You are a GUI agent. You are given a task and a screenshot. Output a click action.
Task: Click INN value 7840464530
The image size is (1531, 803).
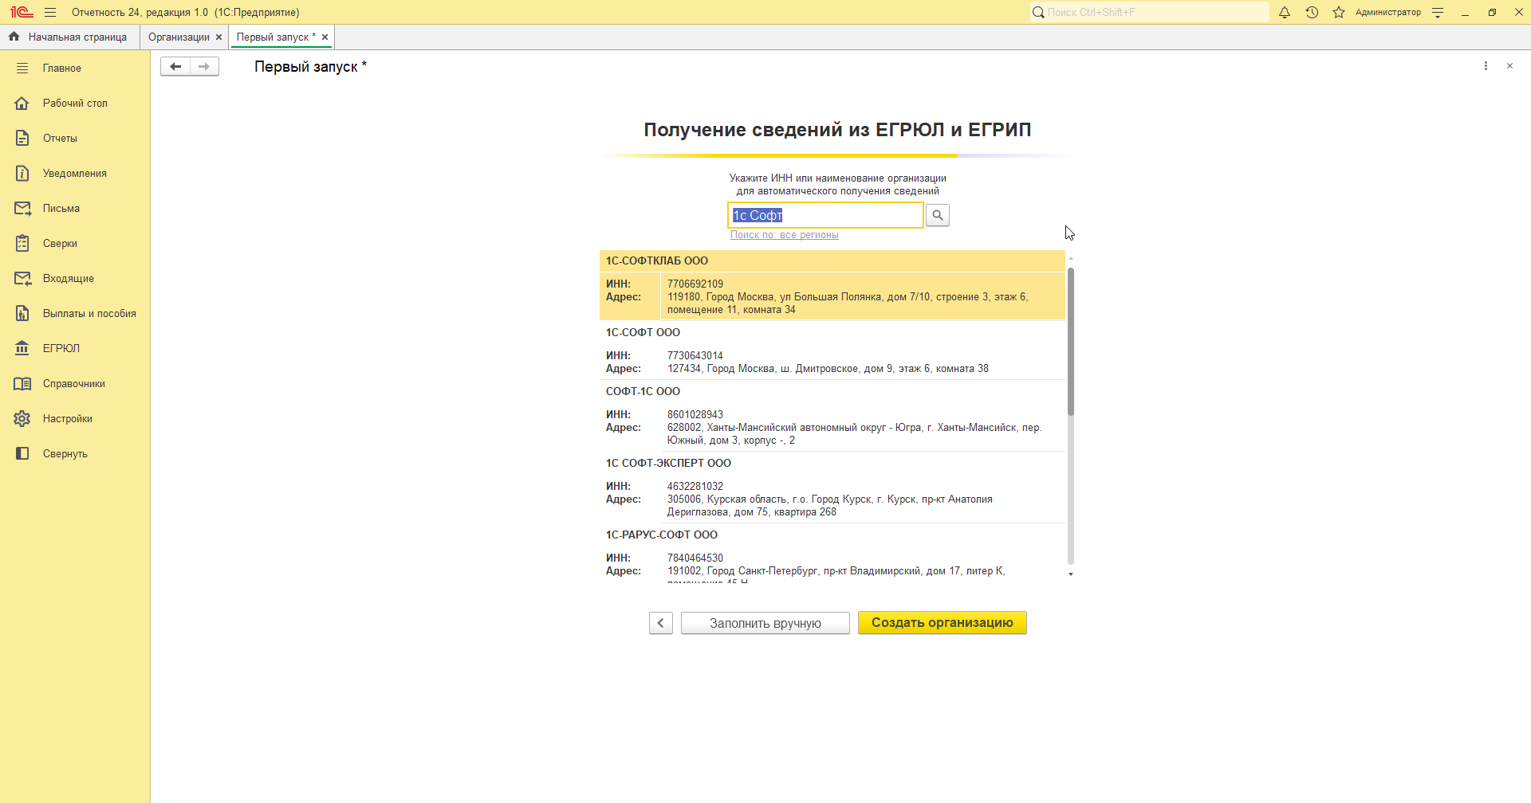[695, 558]
